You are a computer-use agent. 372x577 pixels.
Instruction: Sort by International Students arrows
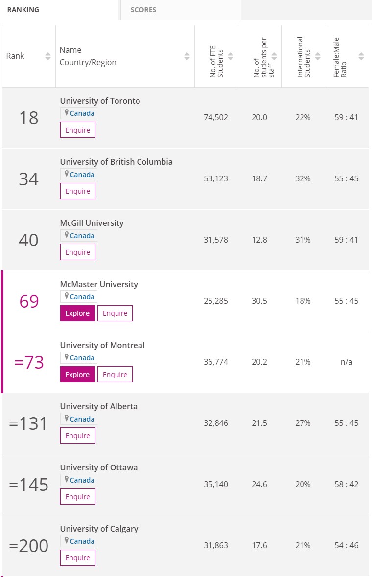click(x=318, y=56)
